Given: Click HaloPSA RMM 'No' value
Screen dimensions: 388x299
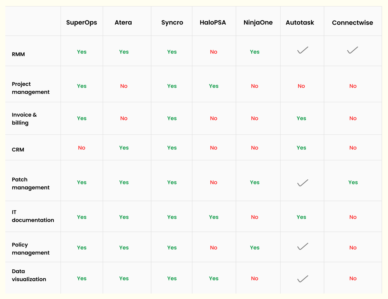Looking at the screenshot, I should coord(213,52).
